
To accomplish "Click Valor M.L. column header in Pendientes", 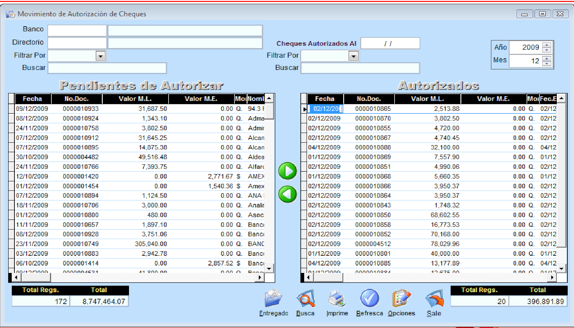I will pyautogui.click(x=135, y=99).
